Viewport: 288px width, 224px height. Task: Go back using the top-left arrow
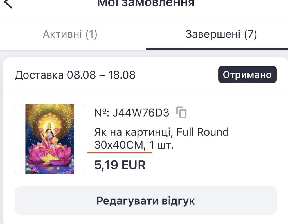[8, 3]
